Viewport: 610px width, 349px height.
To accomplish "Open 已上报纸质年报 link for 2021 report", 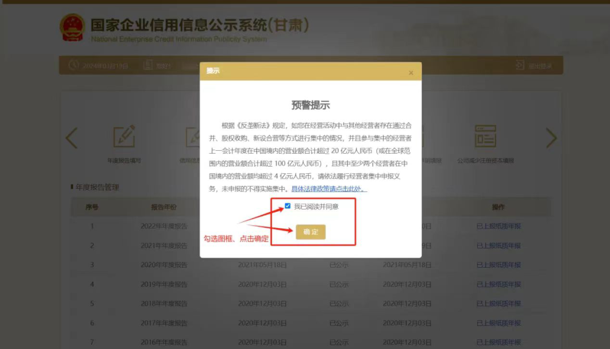I will (x=498, y=246).
